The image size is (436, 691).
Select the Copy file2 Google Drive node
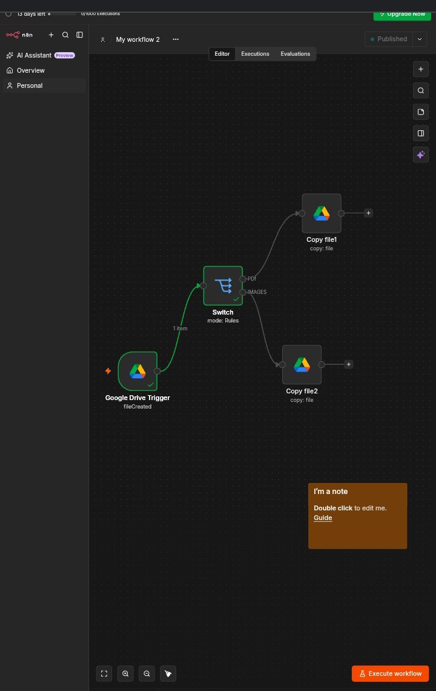(302, 364)
